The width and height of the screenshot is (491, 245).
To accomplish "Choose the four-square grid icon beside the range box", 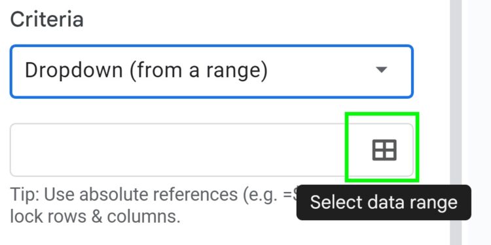I will click(x=384, y=150).
